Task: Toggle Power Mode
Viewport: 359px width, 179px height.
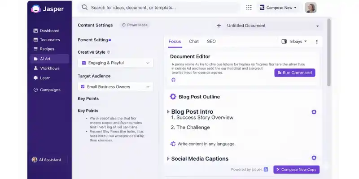Action: point(135,25)
